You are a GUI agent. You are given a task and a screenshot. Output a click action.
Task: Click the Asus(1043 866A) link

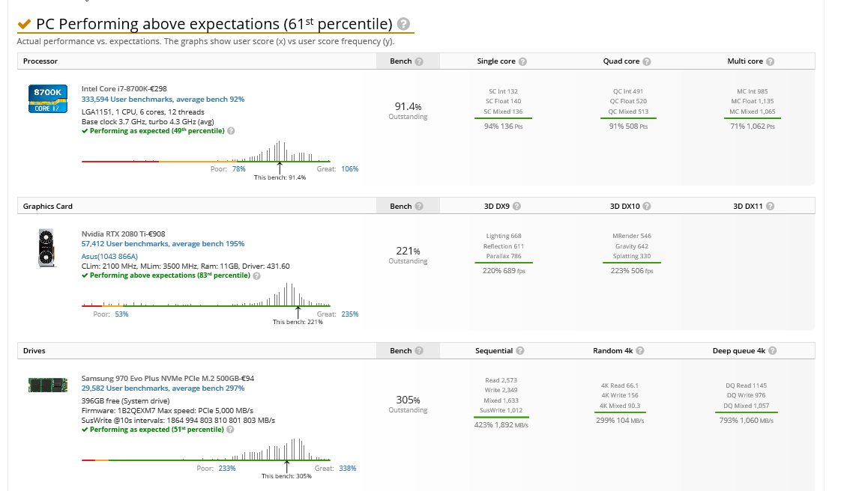(x=109, y=256)
